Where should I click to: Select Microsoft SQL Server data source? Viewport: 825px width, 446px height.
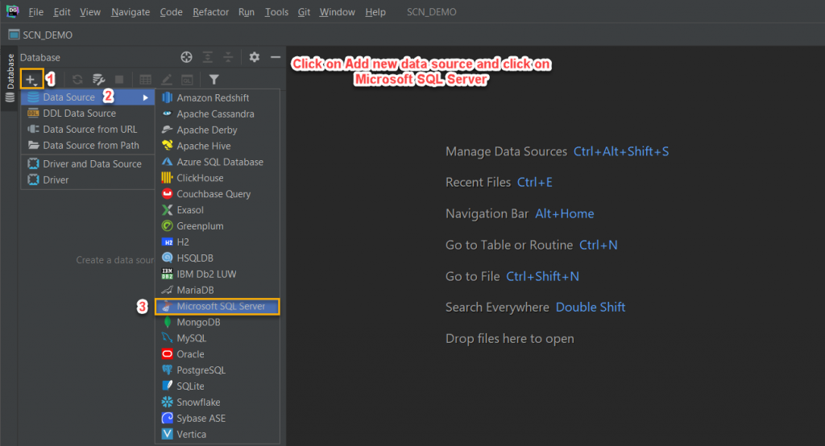pyautogui.click(x=218, y=306)
